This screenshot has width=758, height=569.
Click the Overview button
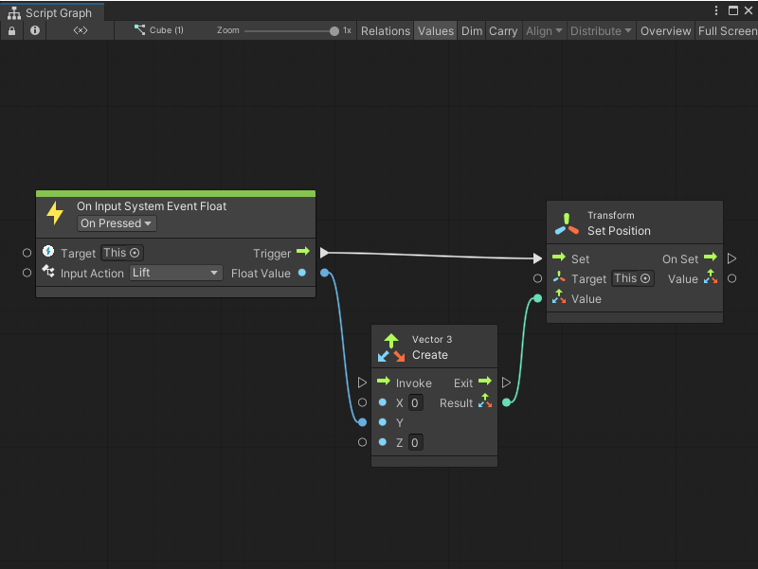pos(665,30)
